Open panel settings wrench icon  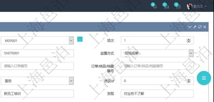coord(195,27)
